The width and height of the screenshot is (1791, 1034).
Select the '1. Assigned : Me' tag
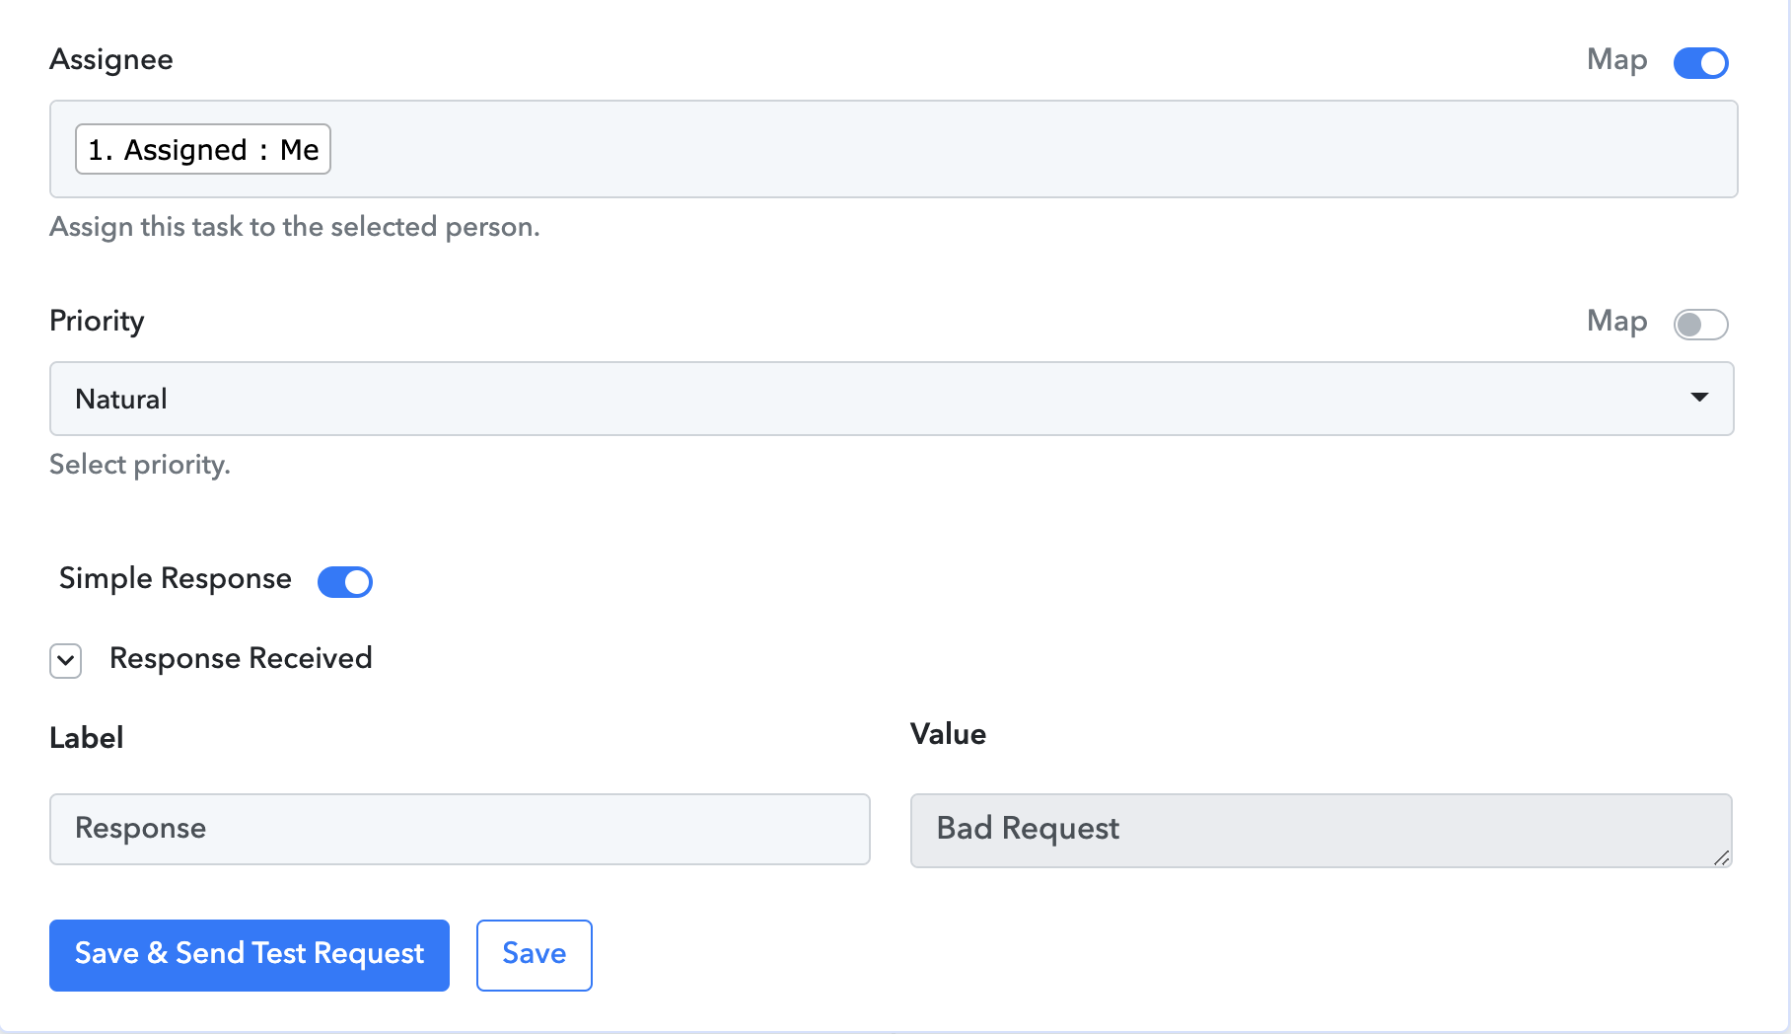[x=203, y=149]
